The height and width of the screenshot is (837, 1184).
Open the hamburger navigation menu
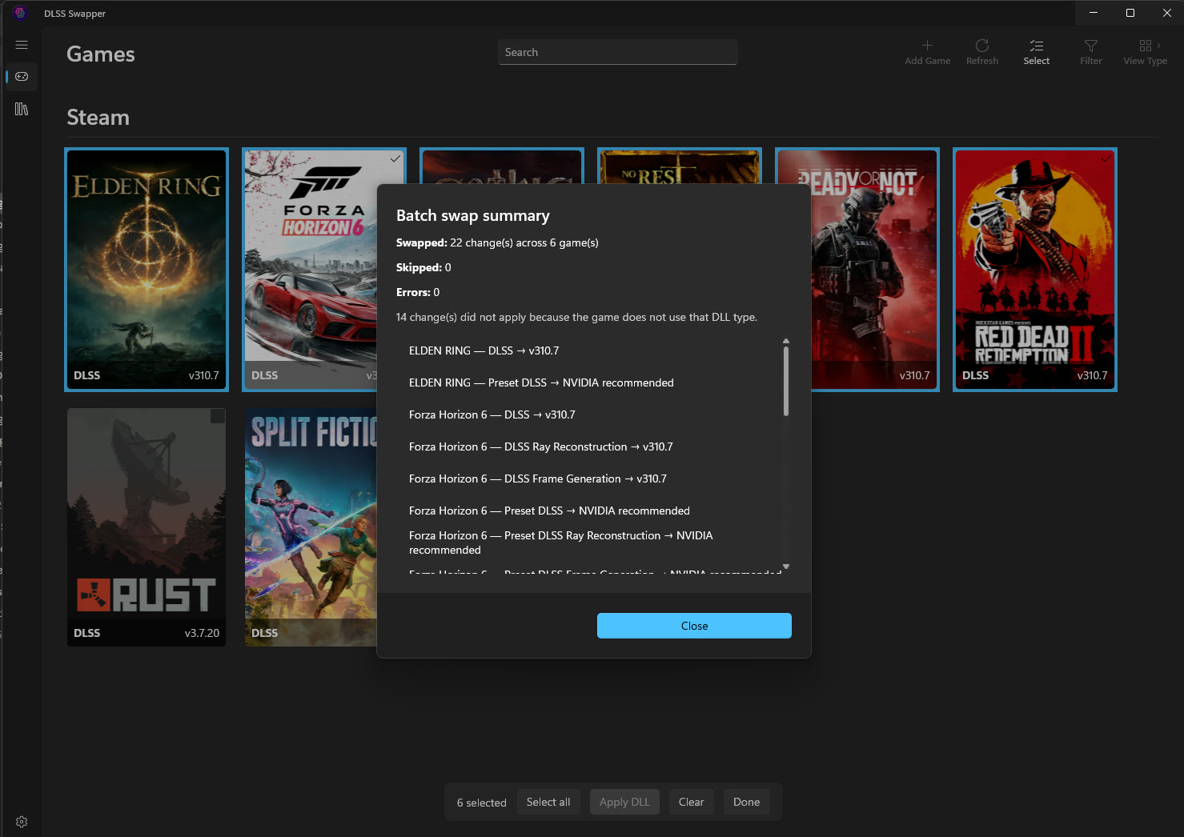click(22, 45)
